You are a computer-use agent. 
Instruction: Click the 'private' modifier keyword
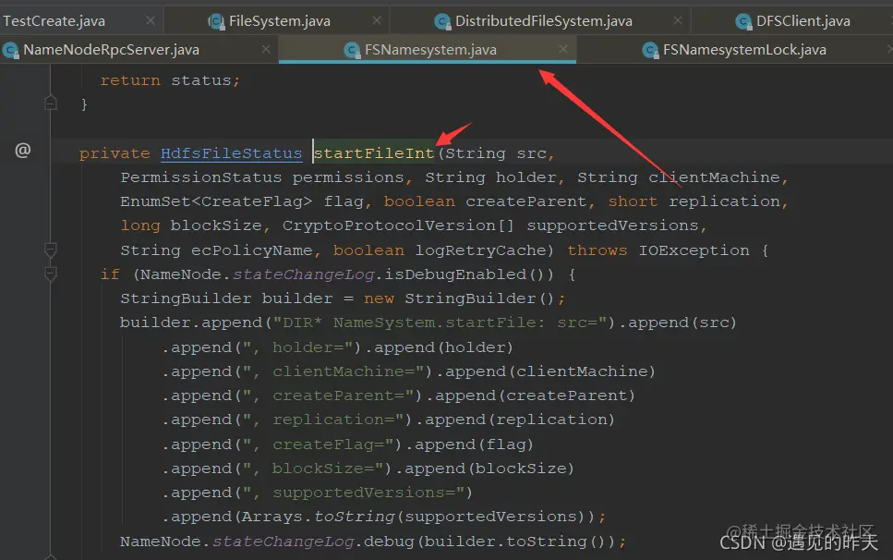(115, 153)
